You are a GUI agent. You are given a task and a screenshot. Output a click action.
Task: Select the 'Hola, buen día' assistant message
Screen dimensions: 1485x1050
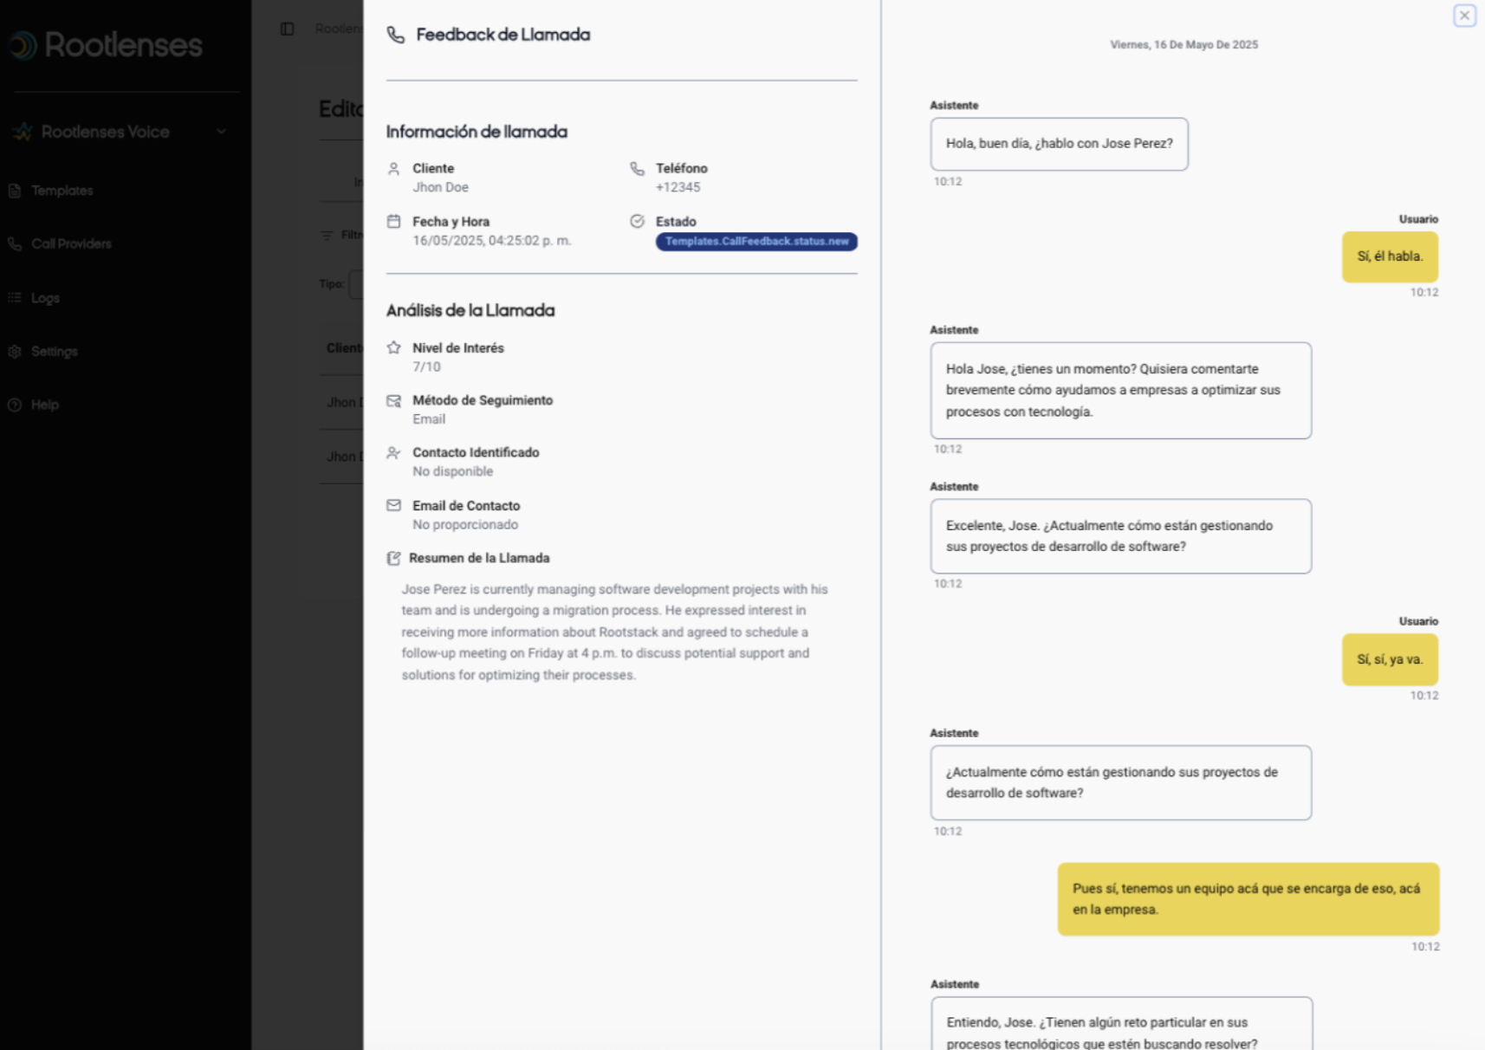1059,144
